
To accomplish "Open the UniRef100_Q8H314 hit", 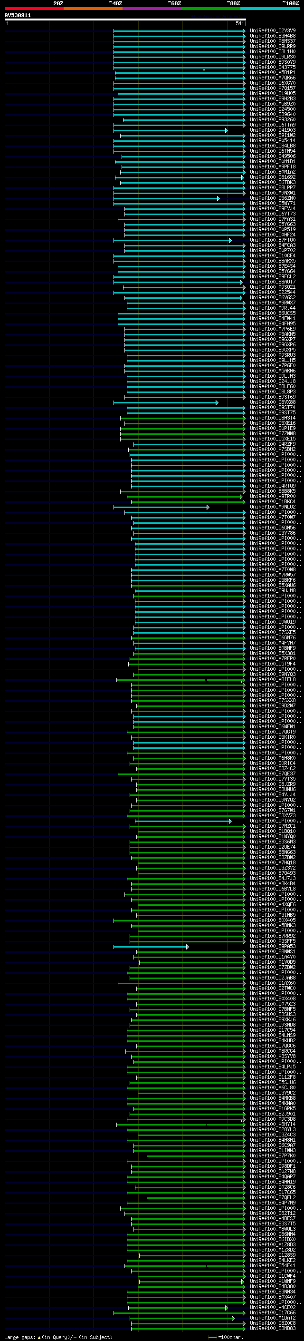I will click(273, 418).
